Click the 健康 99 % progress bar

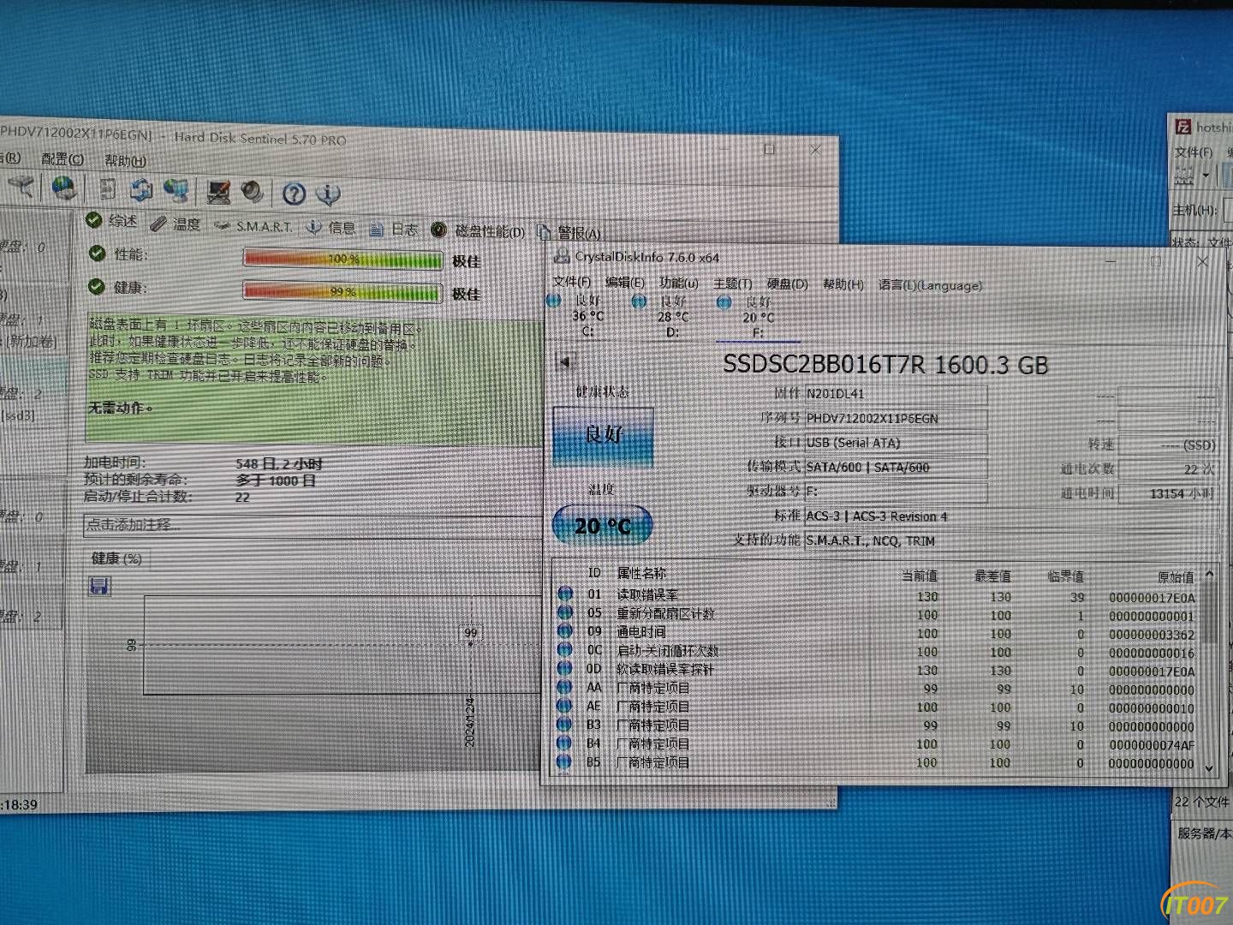[342, 292]
